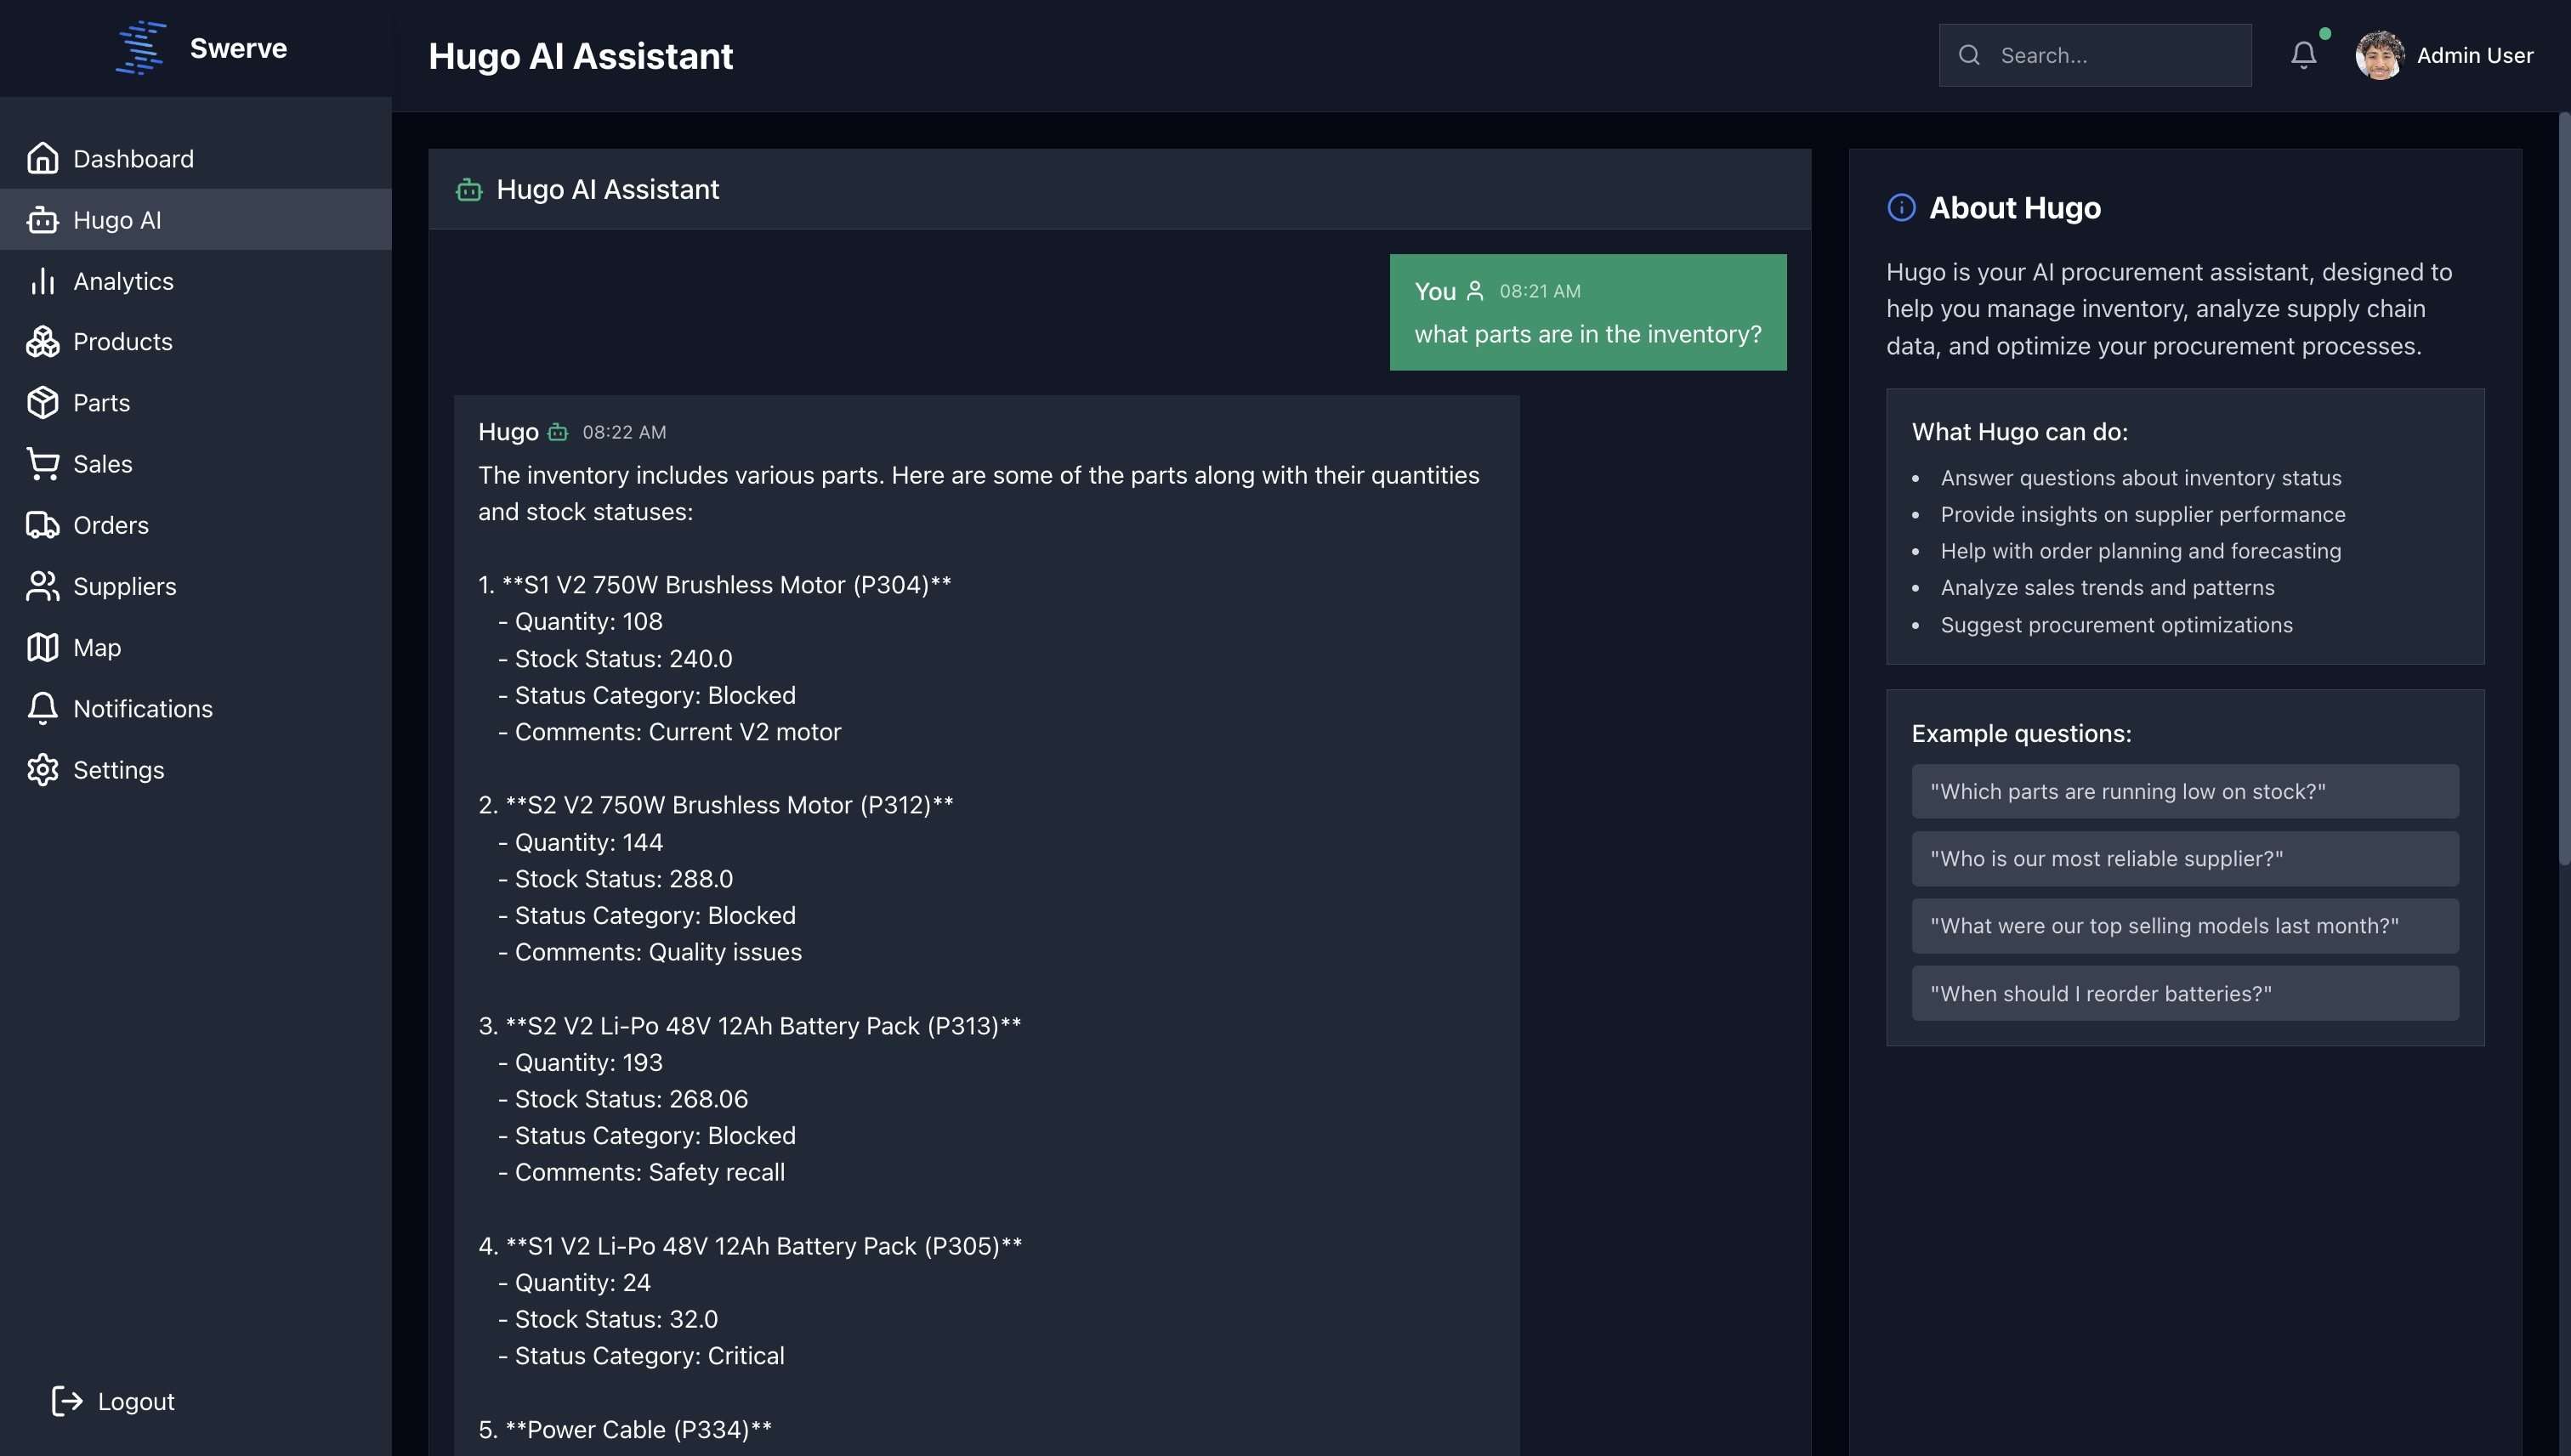Open the Hugo AI robot icon in sidebar

point(42,220)
